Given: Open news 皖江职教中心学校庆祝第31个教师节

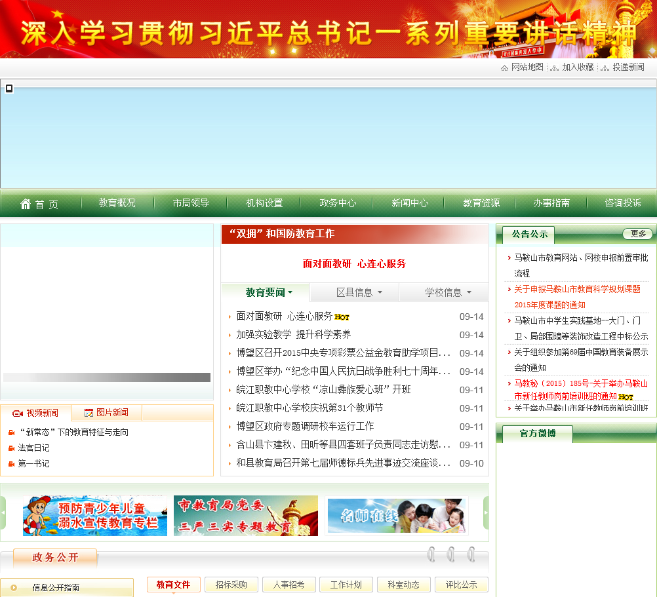Looking at the screenshot, I should (309, 408).
